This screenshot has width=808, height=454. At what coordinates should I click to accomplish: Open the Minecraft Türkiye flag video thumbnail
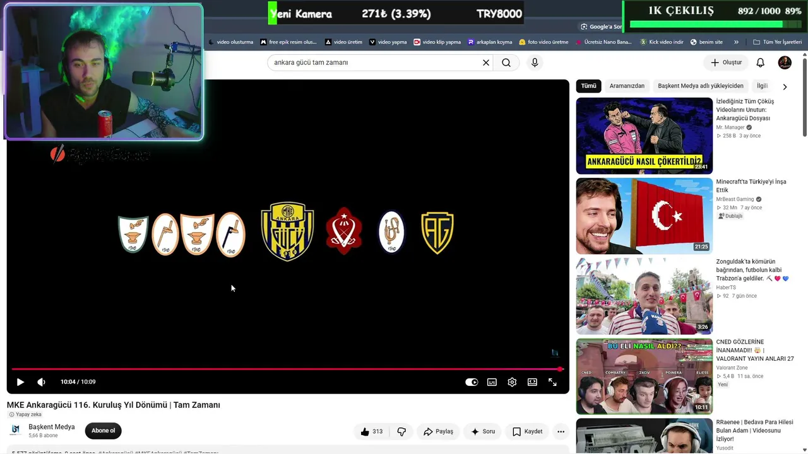tap(644, 216)
